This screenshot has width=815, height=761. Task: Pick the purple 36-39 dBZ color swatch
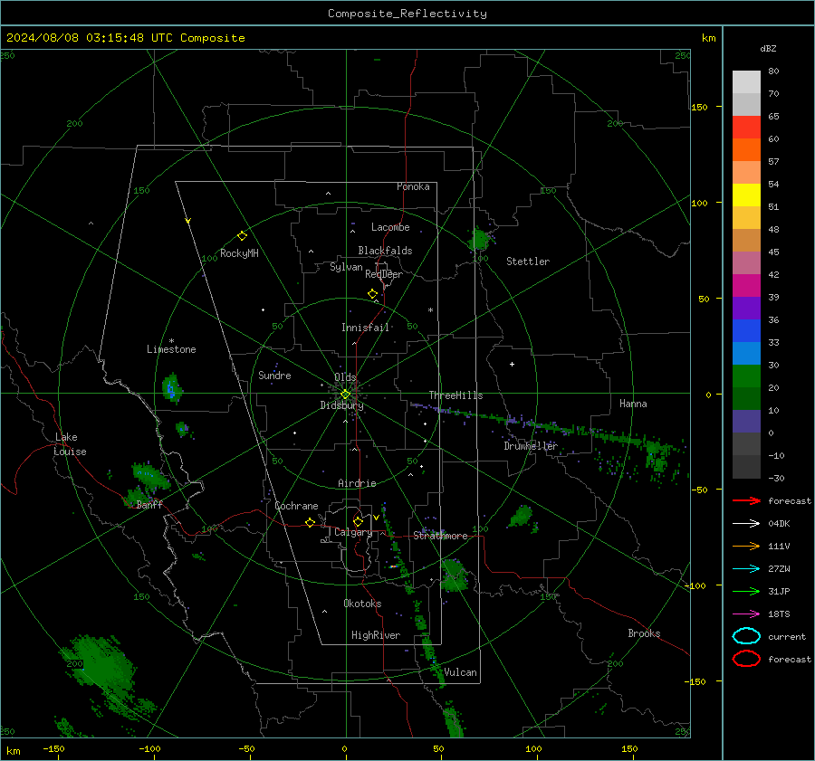coord(746,309)
